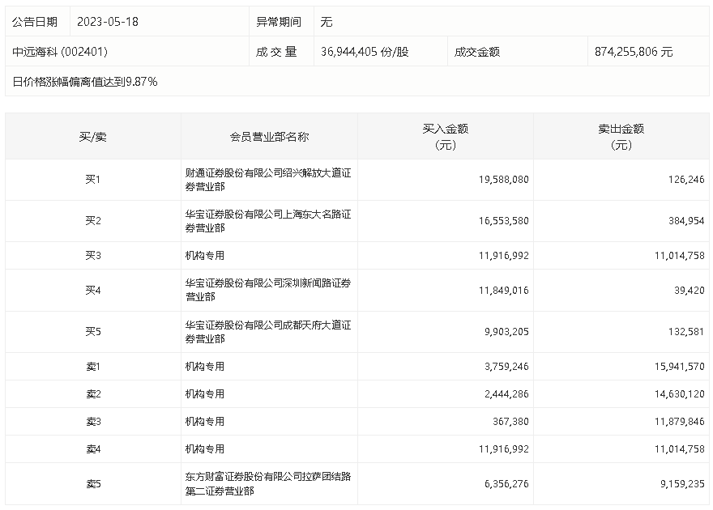Click the 会员营业部名称 column header
Screen dimensions: 713x510
(x=269, y=137)
